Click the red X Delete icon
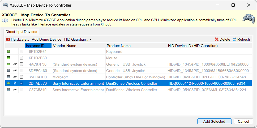 (217, 39)
